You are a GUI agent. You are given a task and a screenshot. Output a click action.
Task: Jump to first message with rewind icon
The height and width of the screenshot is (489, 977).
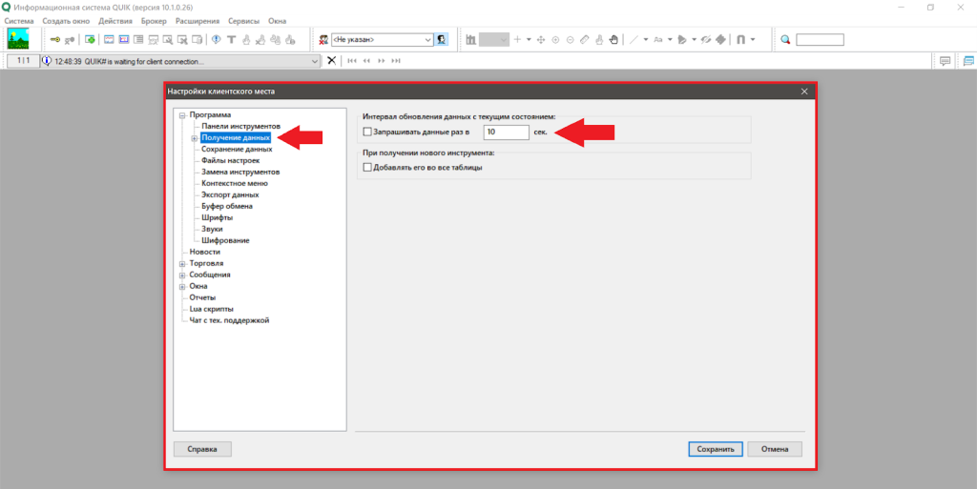pyautogui.click(x=352, y=60)
